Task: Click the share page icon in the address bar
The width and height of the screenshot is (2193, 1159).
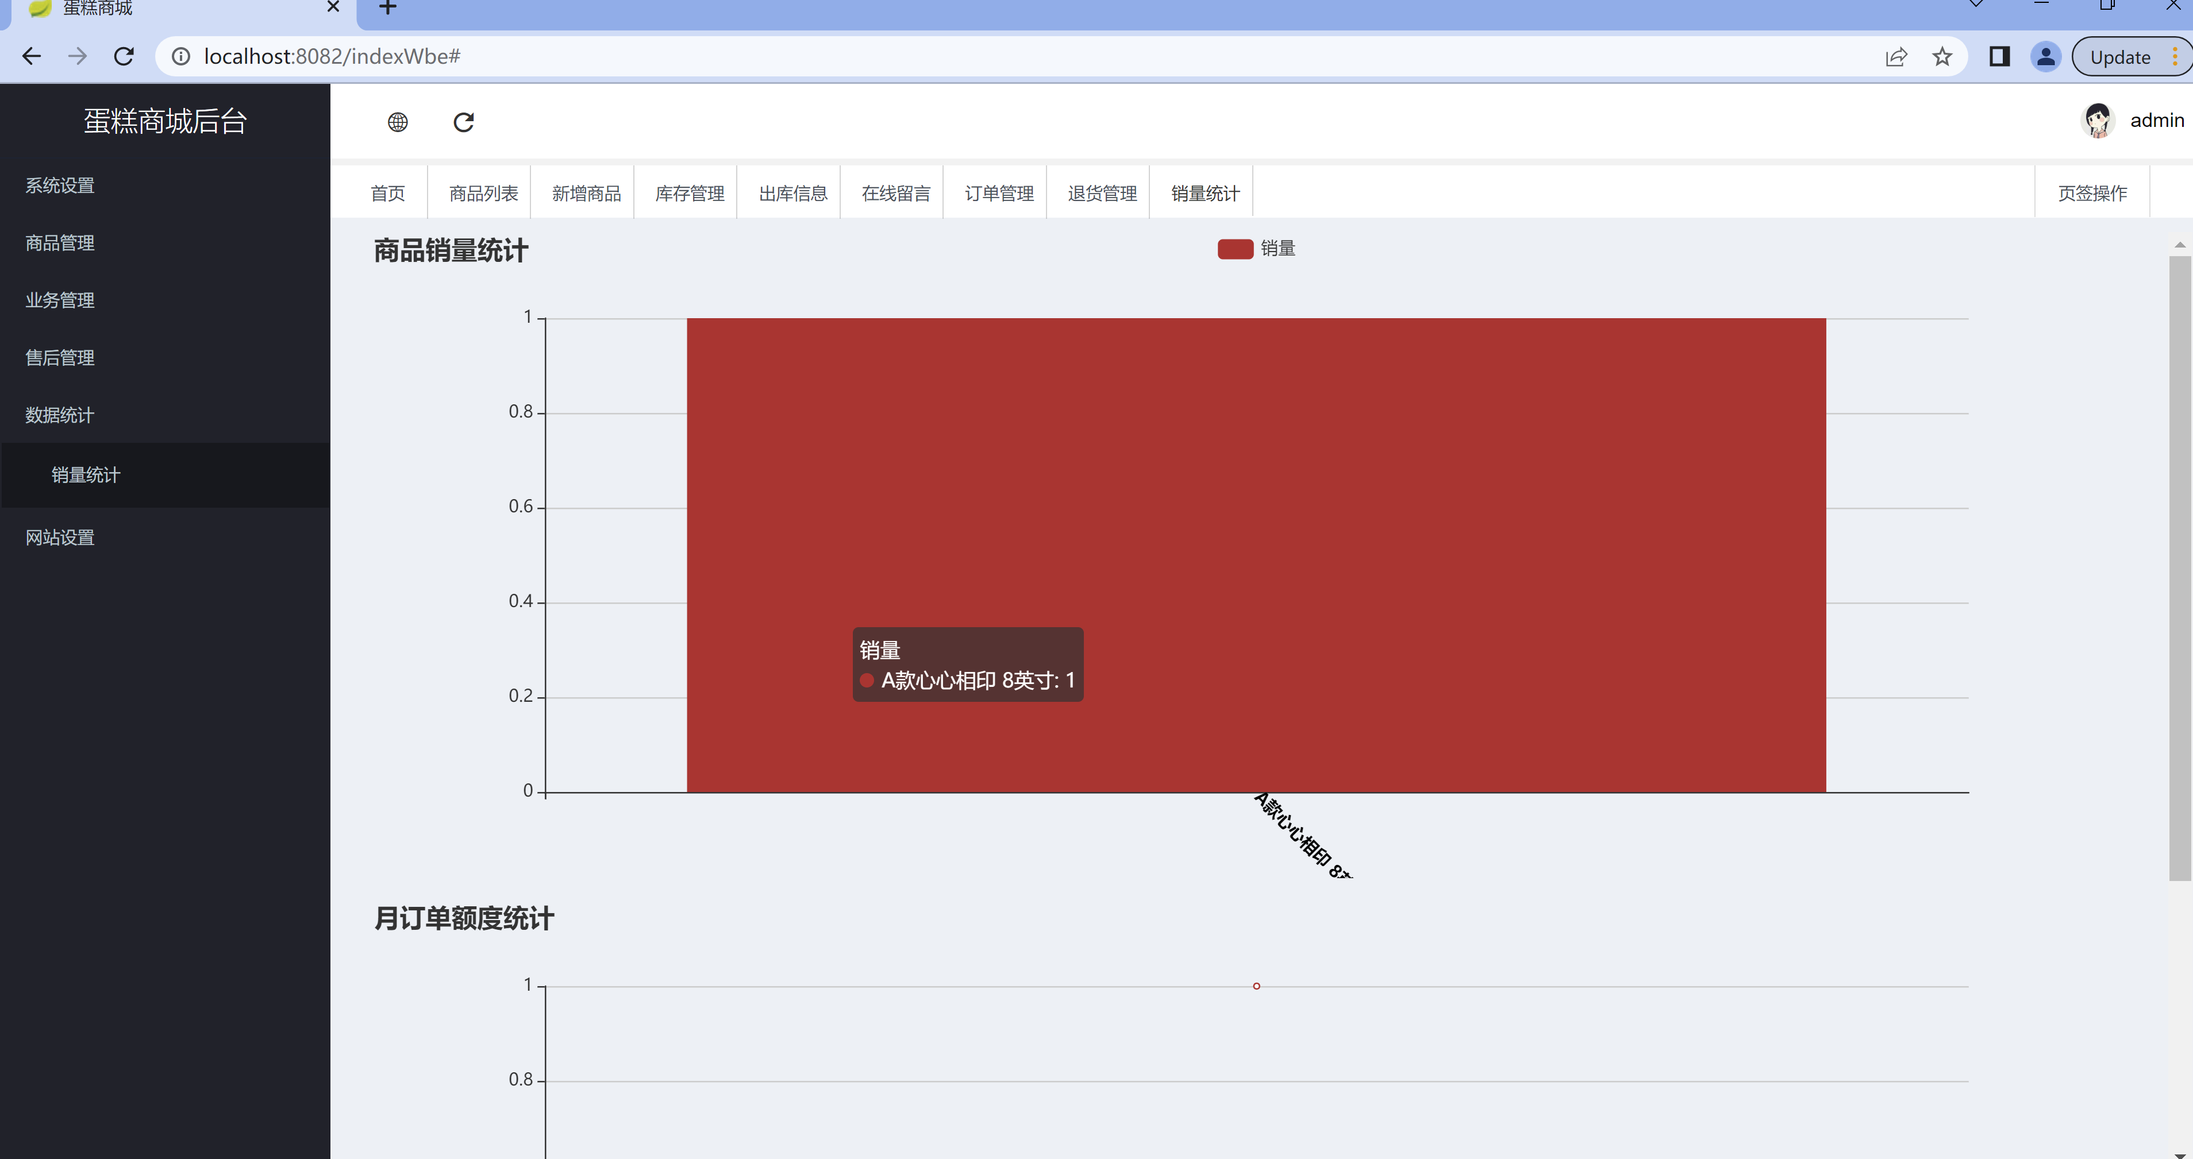Action: click(x=1896, y=57)
